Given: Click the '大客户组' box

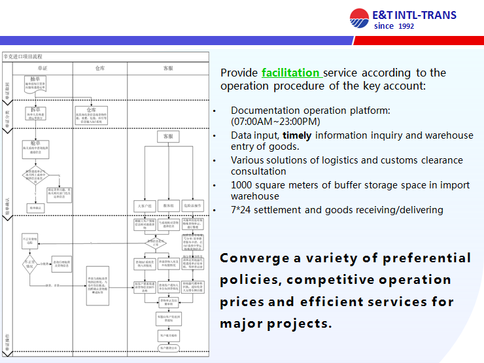Looking at the screenshot, I should (144, 205).
